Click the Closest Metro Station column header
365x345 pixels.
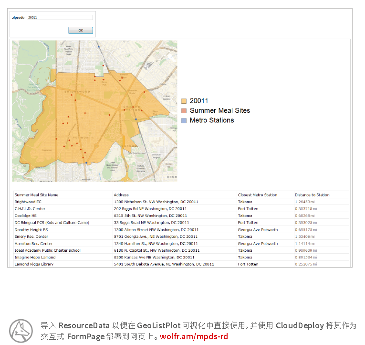click(257, 195)
